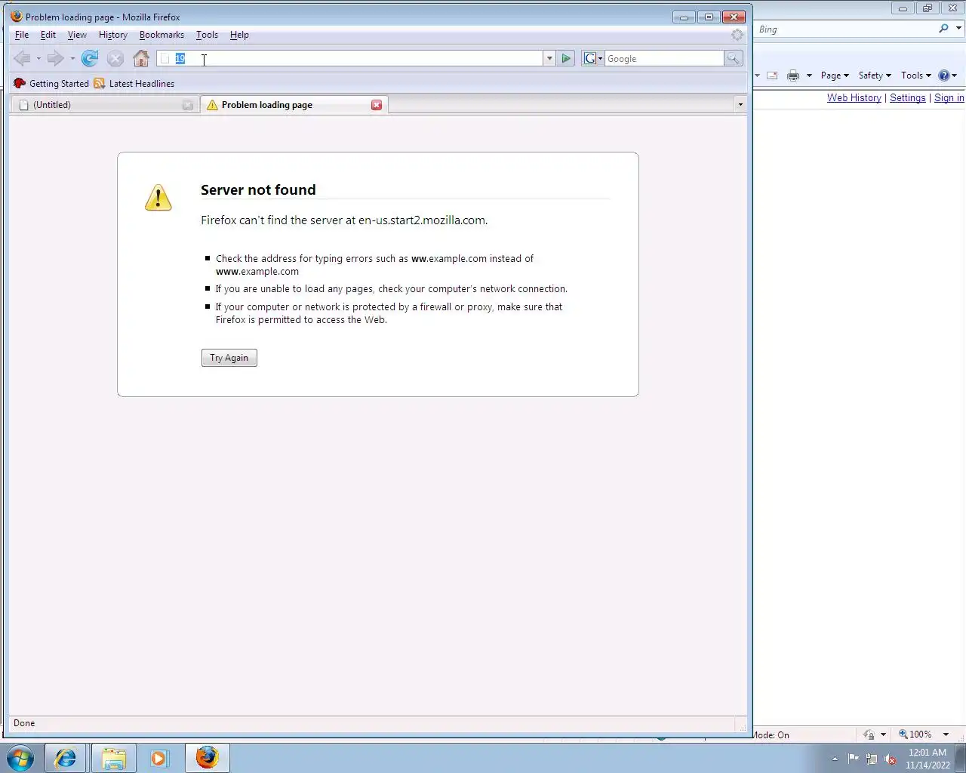This screenshot has height=773, width=966.
Task: Click the Internet Explorer Help question icon
Action: (x=944, y=75)
